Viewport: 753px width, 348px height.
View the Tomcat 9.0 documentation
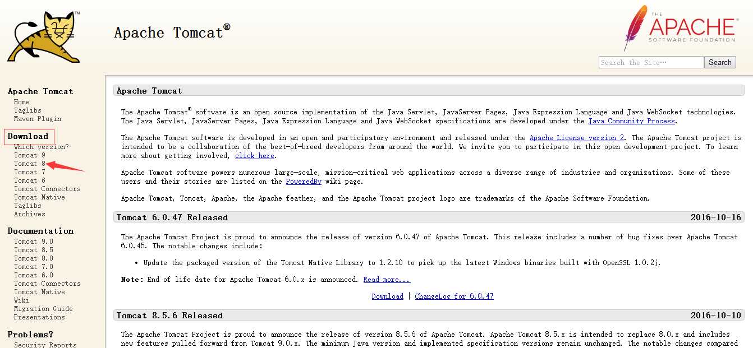(34, 242)
